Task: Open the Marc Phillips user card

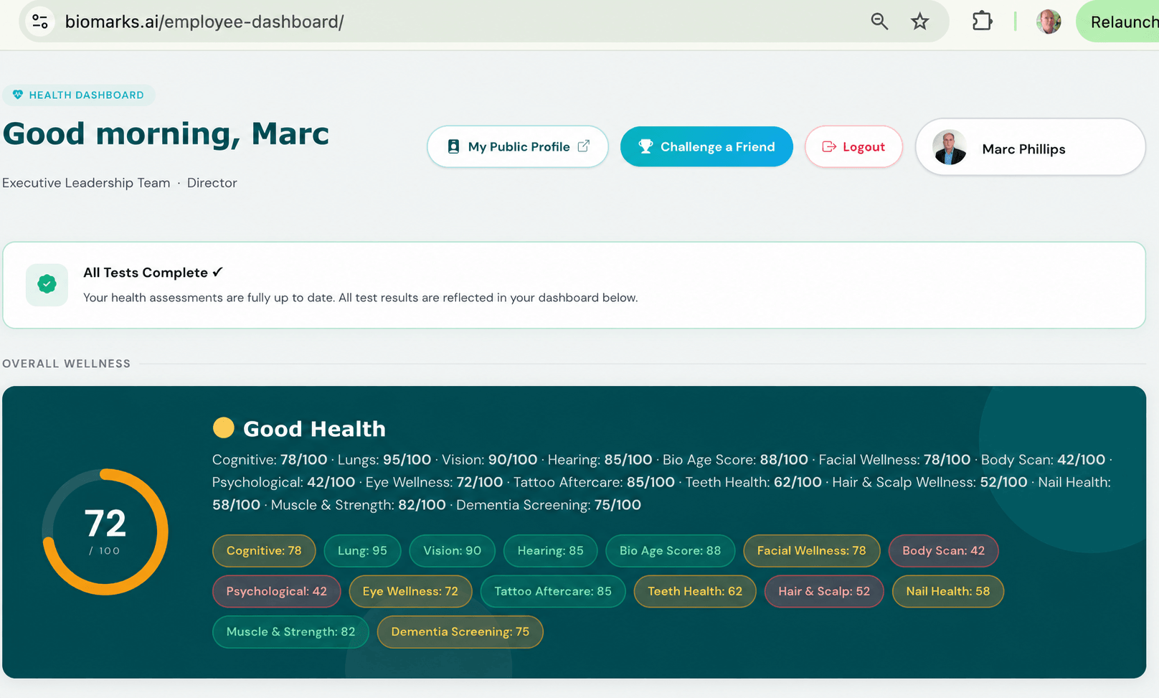Action: pos(1031,147)
